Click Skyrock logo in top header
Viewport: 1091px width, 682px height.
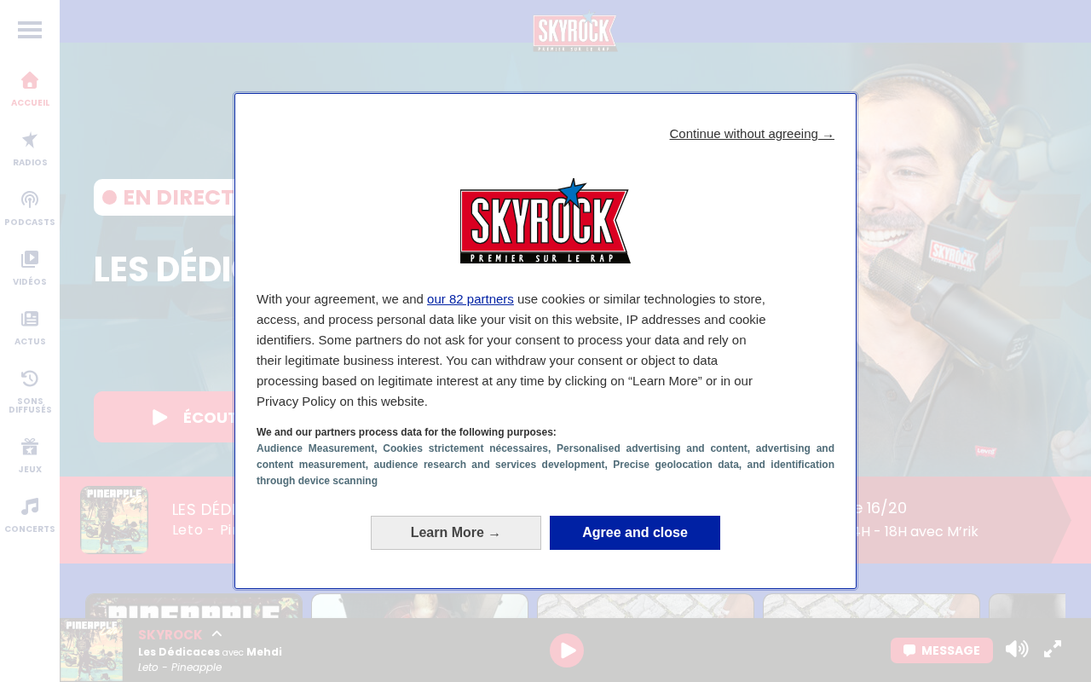tap(575, 32)
